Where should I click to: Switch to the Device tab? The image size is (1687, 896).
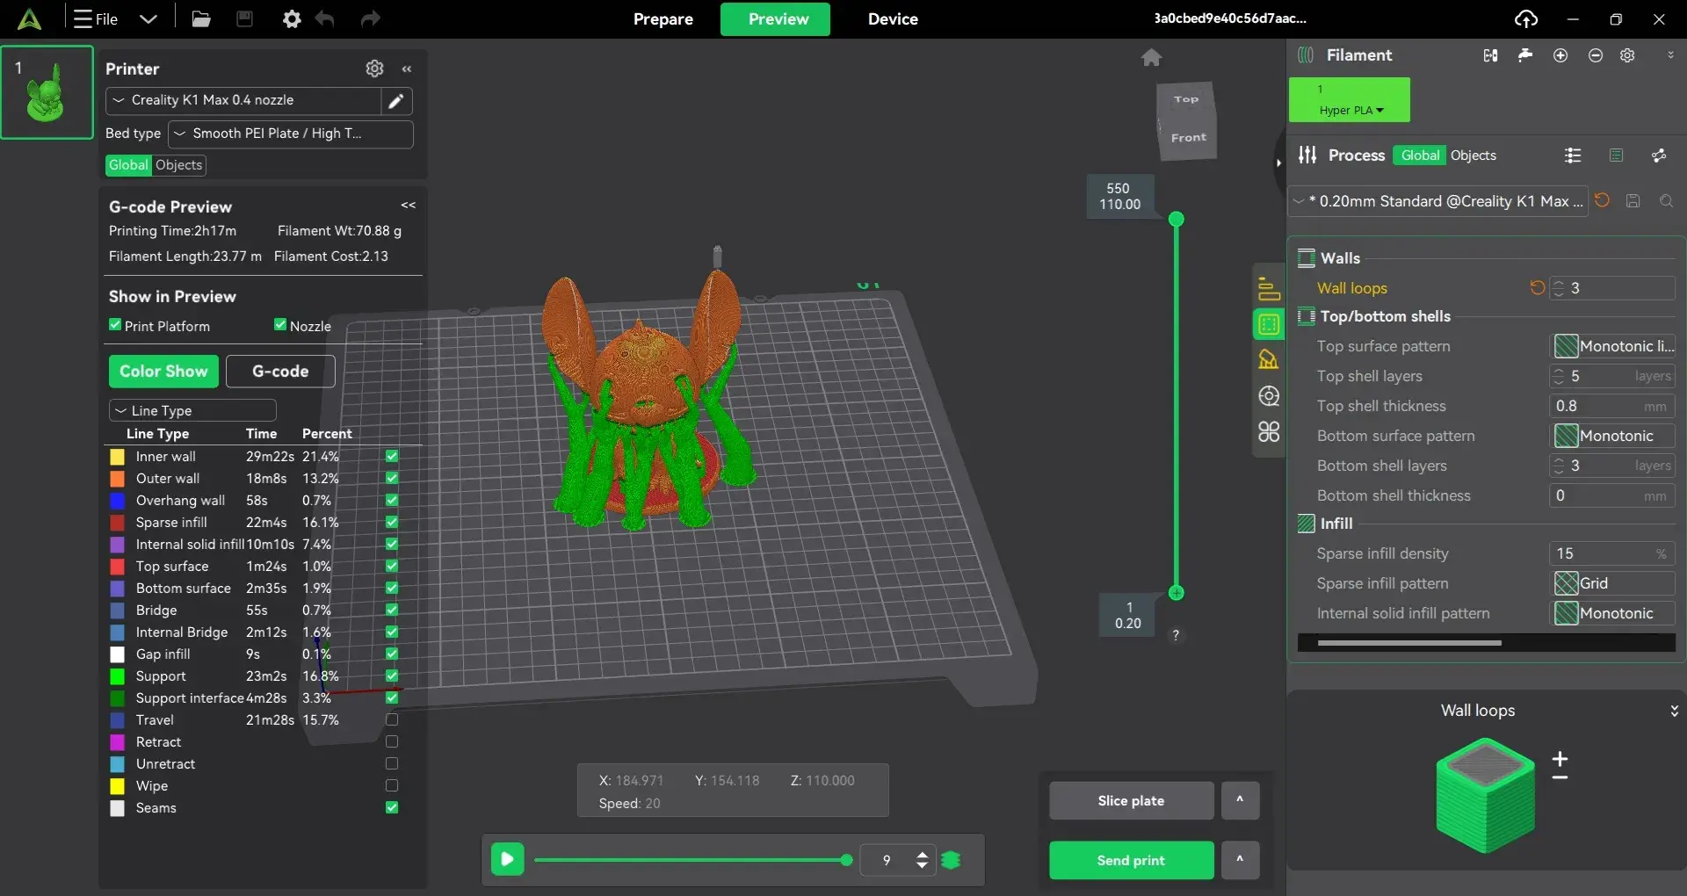pyautogui.click(x=893, y=18)
